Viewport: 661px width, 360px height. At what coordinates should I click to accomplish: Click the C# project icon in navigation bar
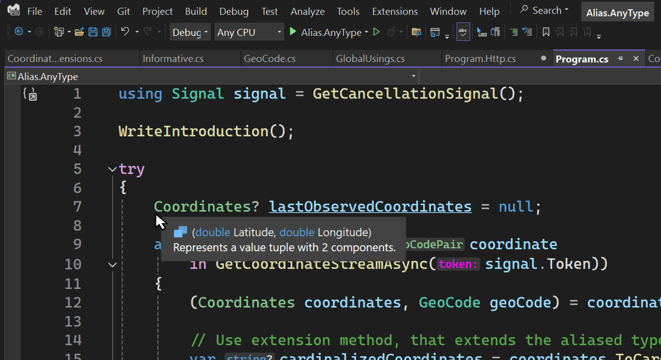(x=11, y=76)
